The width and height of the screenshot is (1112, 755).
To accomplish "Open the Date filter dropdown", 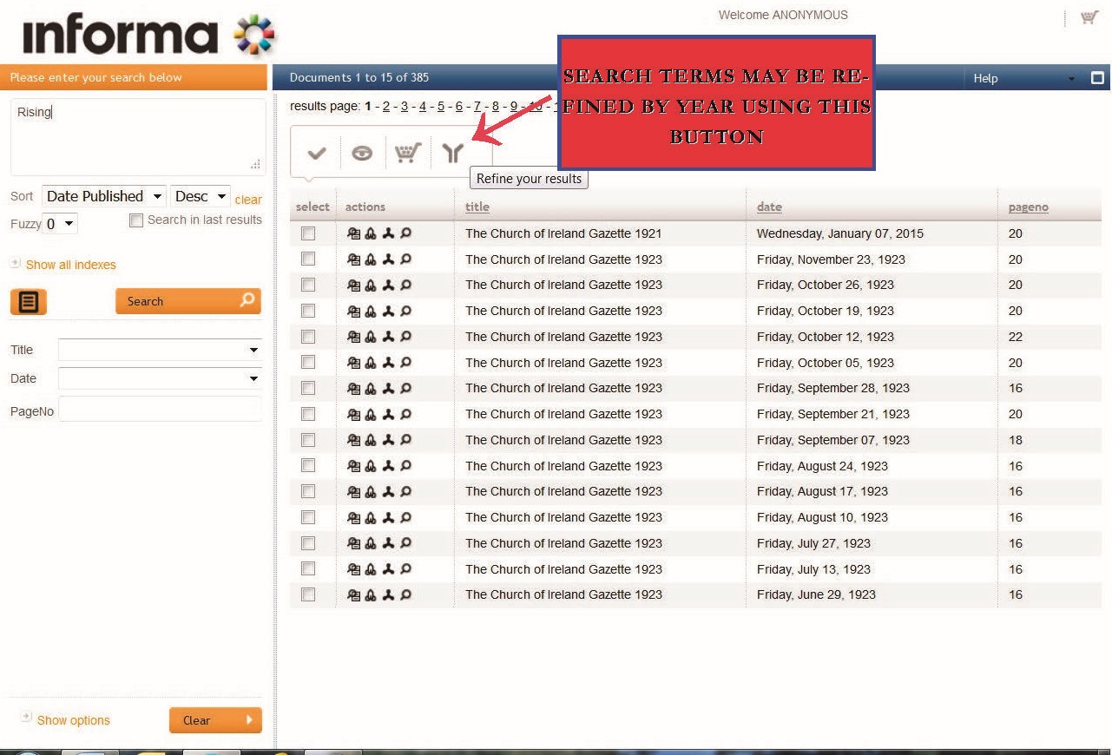I will [160, 378].
